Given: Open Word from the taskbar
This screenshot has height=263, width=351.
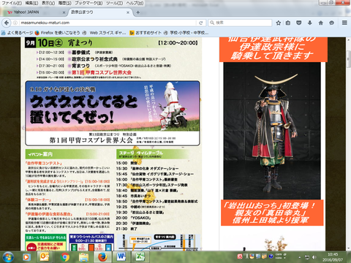Looking at the screenshot, I should 121,257.
